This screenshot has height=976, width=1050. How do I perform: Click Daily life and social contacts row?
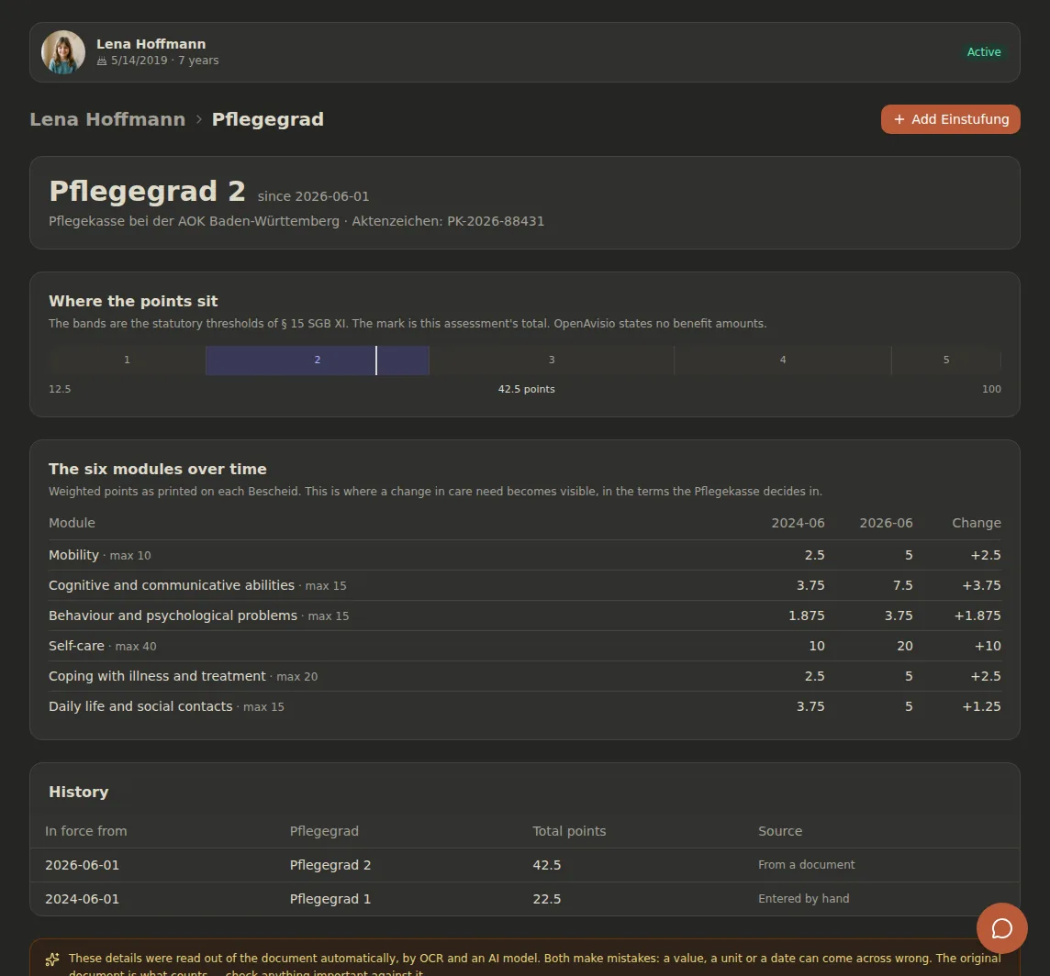[524, 706]
